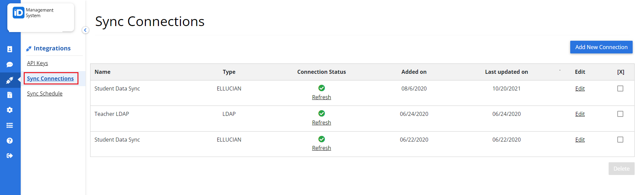This screenshot has width=639, height=195.
Task: Refresh the Teacher LDAP connection status
Action: tap(321, 122)
